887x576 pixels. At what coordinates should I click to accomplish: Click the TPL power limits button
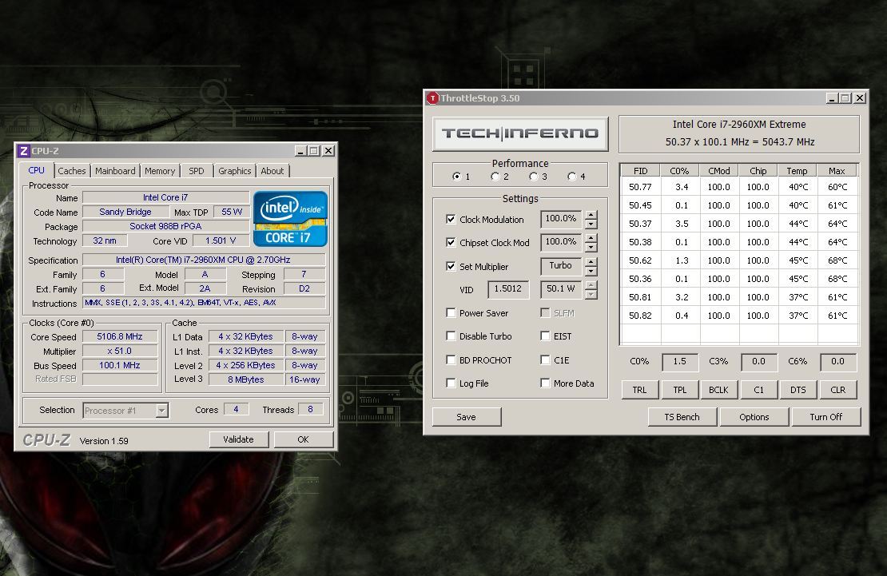[680, 390]
